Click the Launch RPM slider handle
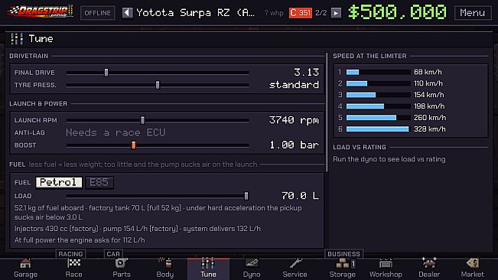 (x=142, y=120)
